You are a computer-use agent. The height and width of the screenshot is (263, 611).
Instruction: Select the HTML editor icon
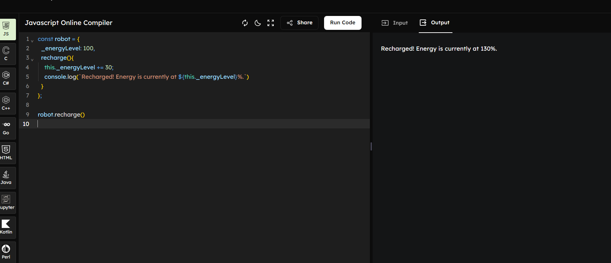click(x=6, y=153)
